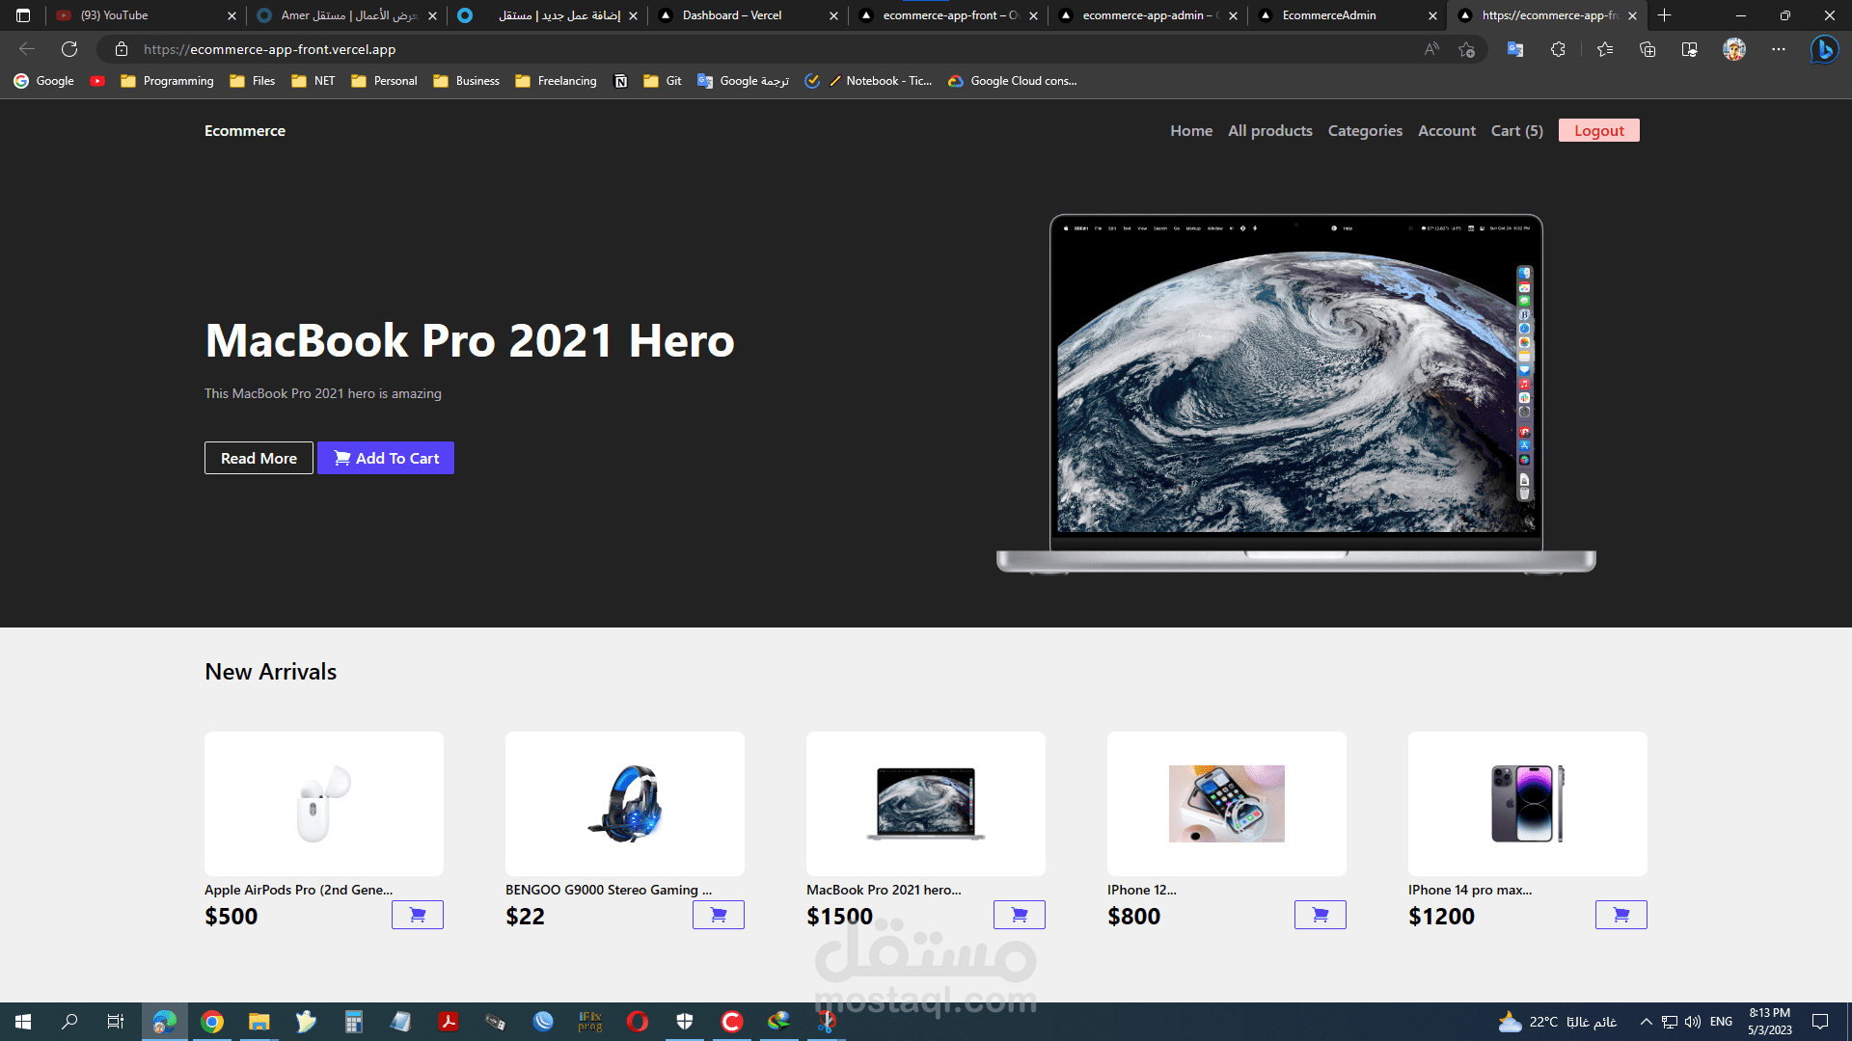Open browser extensions puzzle icon
This screenshot has height=1041, width=1852.
click(x=1558, y=49)
